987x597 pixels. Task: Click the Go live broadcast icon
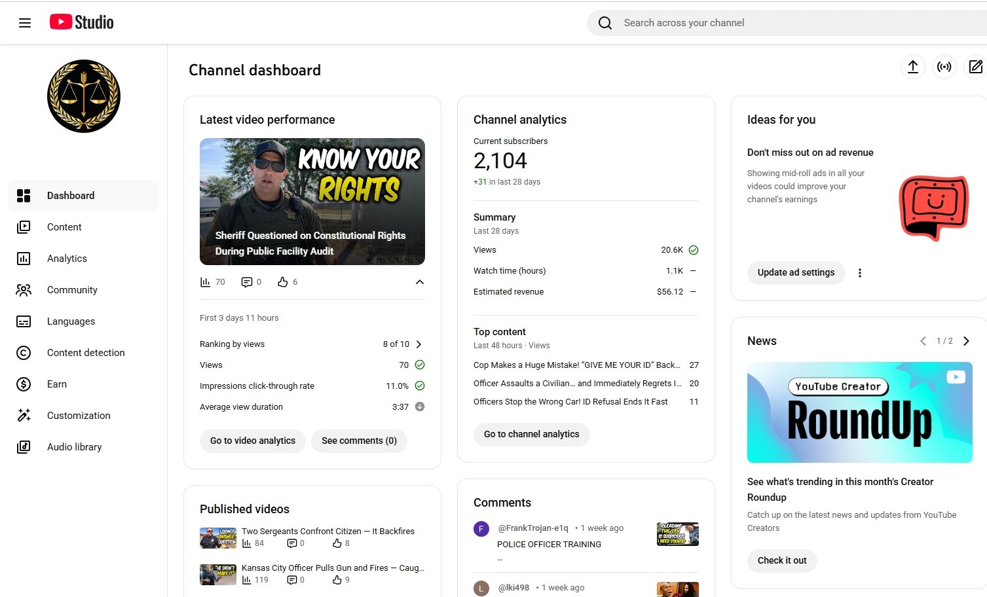(x=944, y=67)
